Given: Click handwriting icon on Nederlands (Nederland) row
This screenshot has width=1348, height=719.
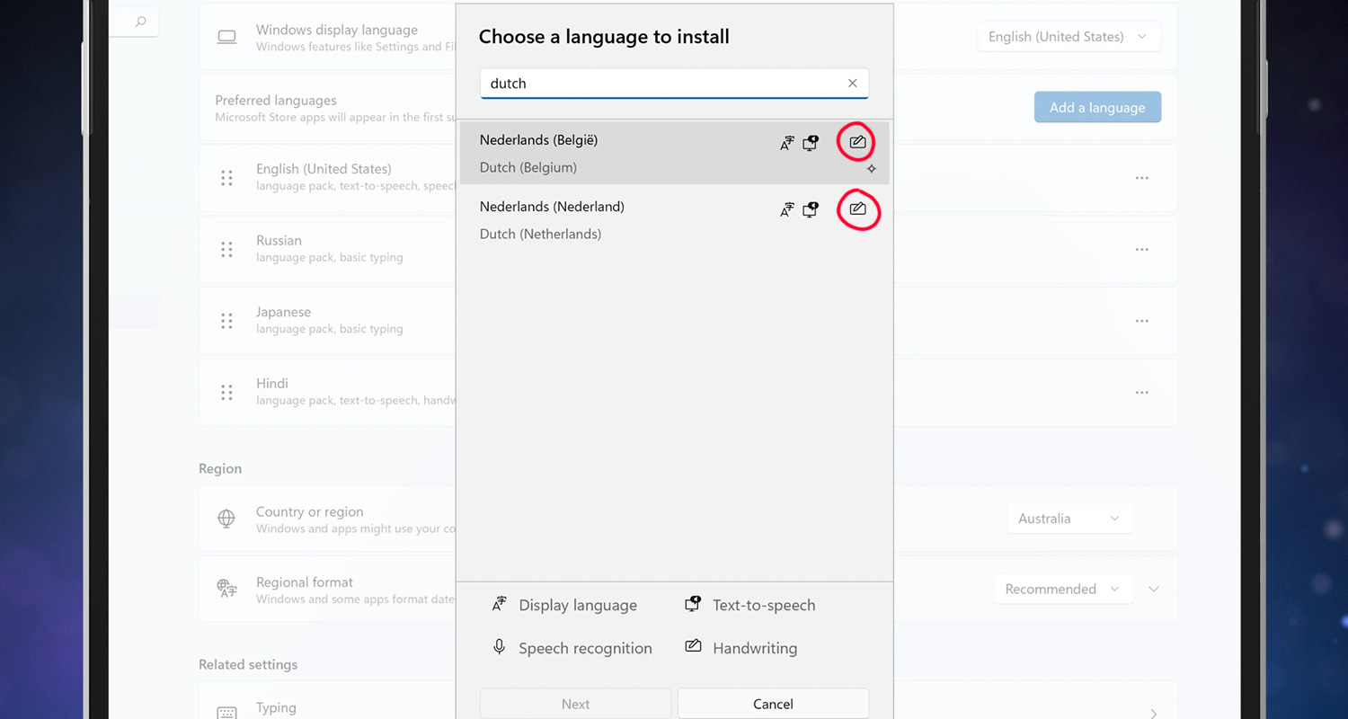Looking at the screenshot, I should (x=857, y=209).
